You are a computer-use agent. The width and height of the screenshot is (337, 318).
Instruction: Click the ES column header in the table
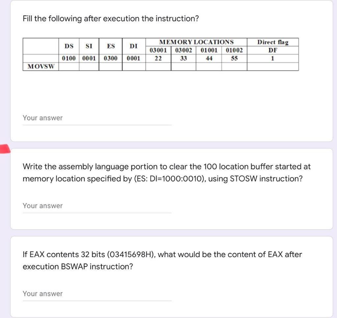111,46
